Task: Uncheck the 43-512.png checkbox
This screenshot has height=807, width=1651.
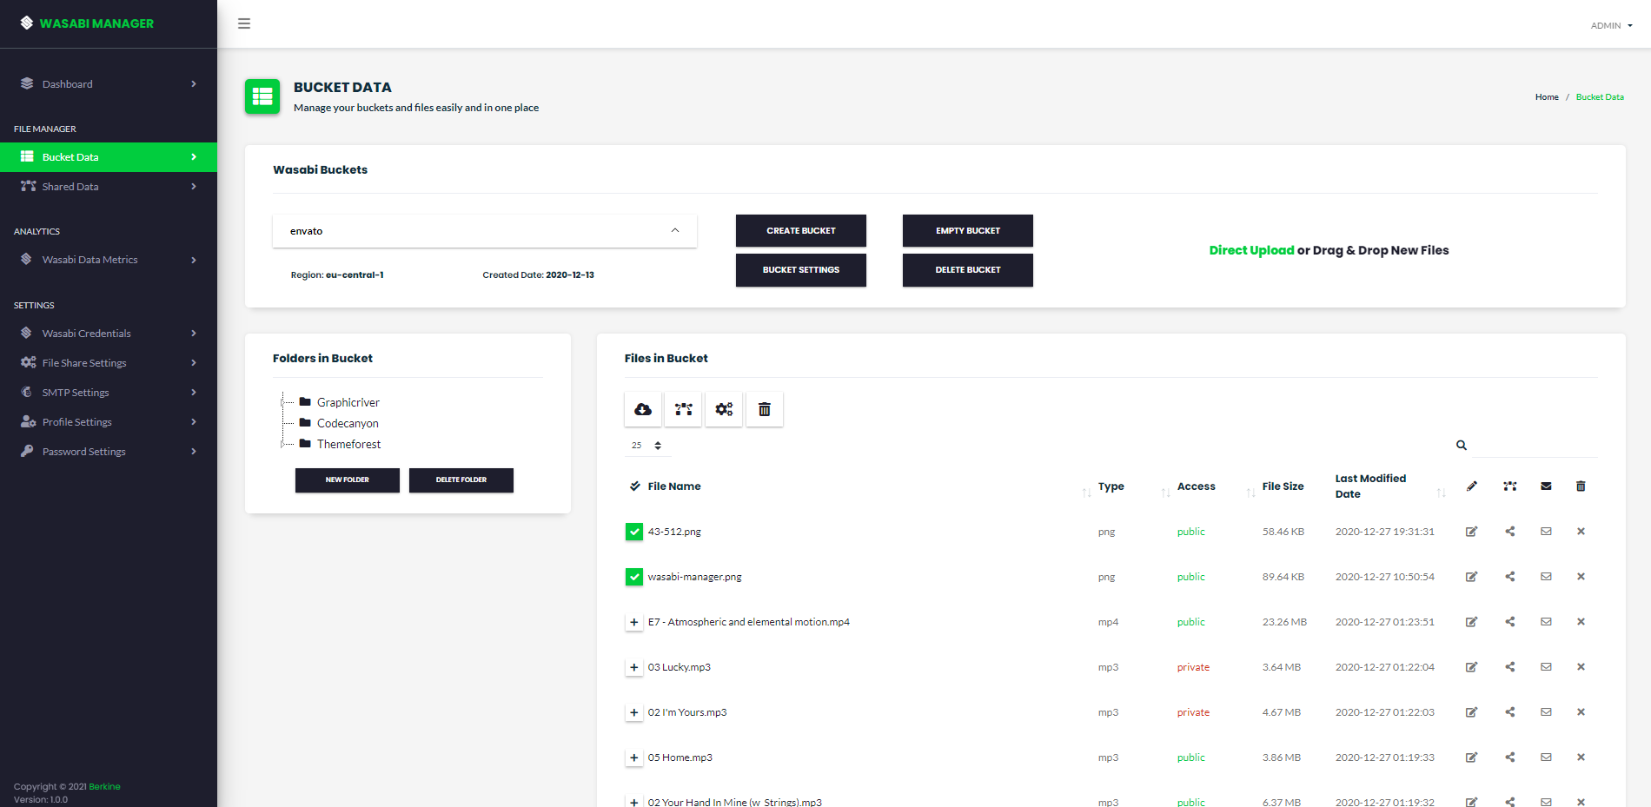Action: point(634,532)
